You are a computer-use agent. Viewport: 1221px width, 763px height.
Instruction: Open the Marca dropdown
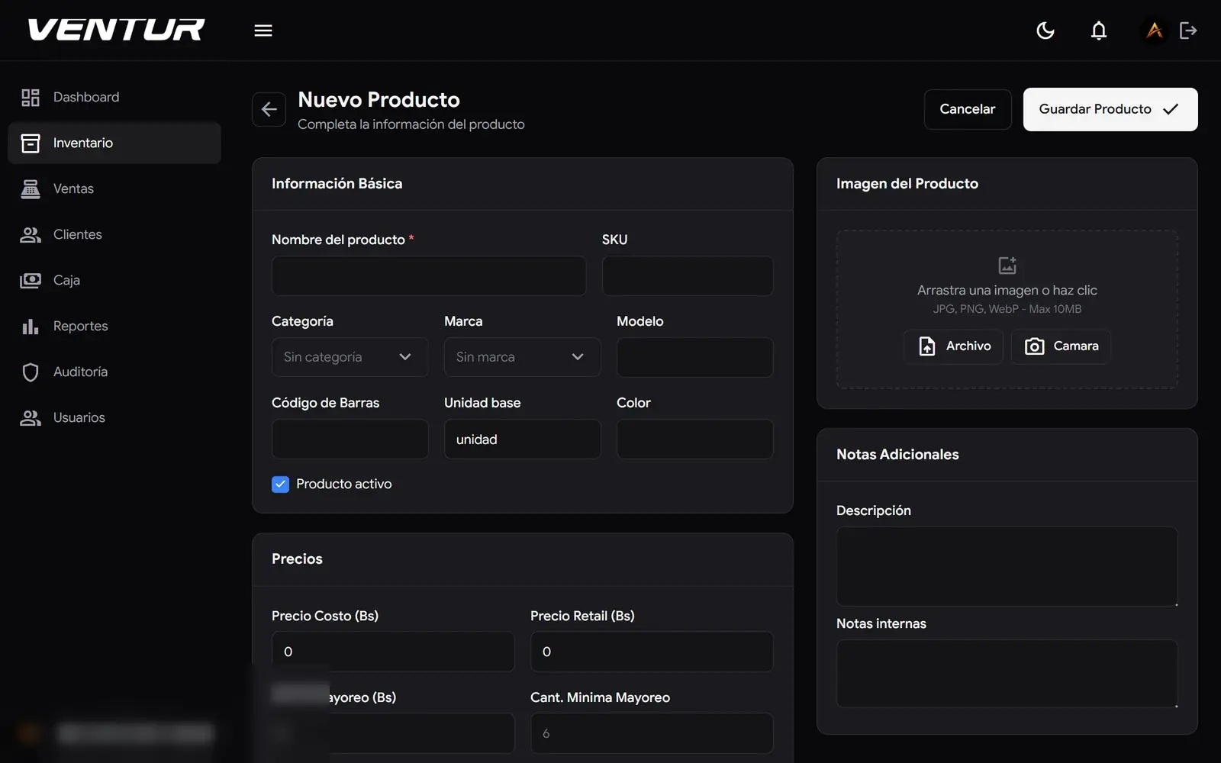click(x=522, y=357)
